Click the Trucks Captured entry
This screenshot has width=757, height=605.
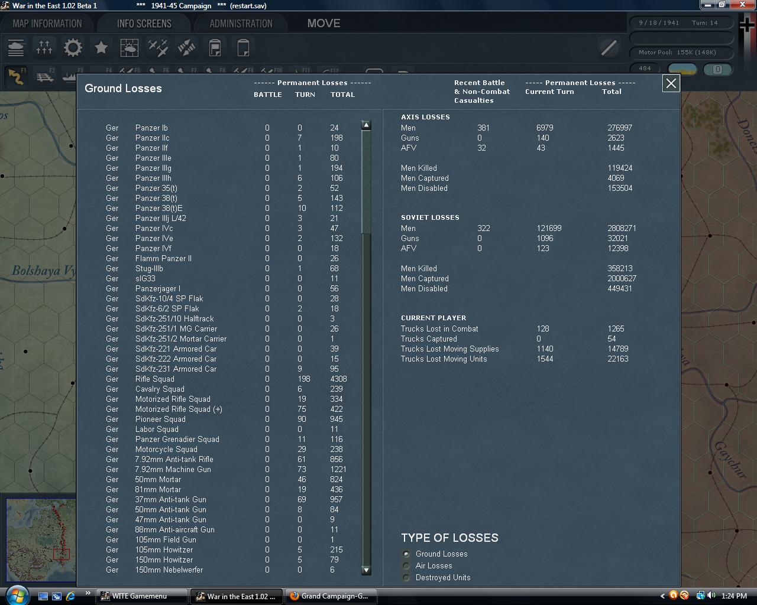[429, 339]
